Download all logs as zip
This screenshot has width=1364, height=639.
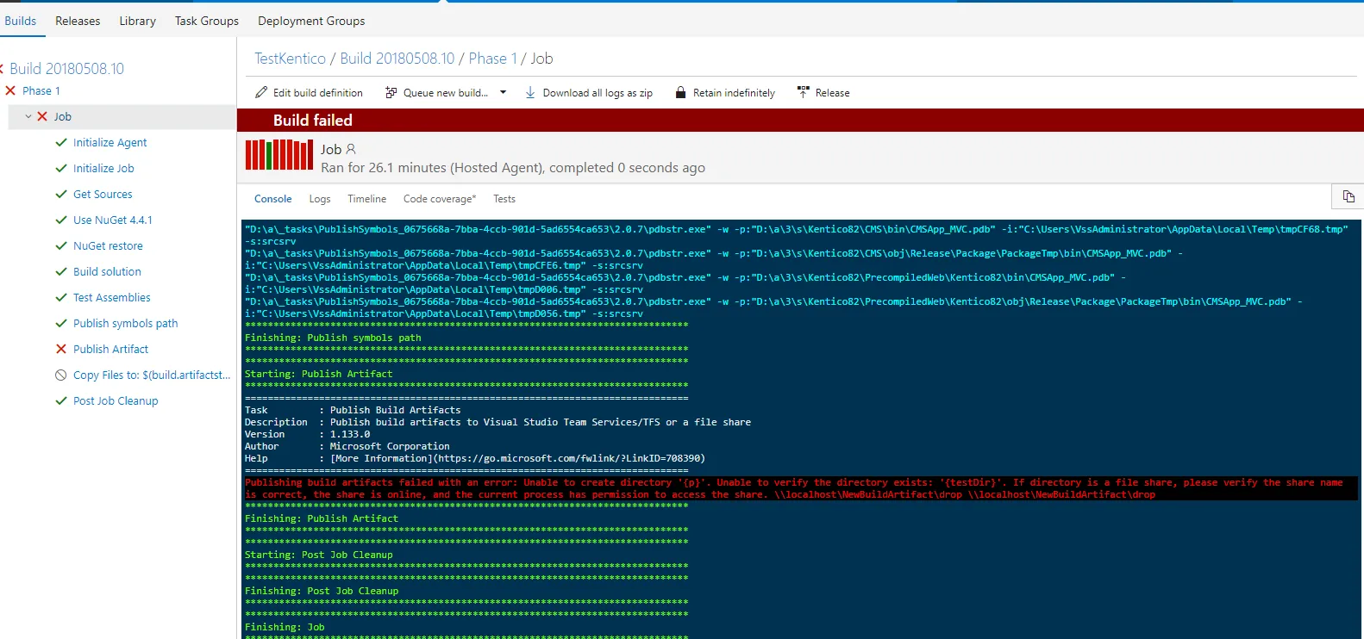point(598,92)
